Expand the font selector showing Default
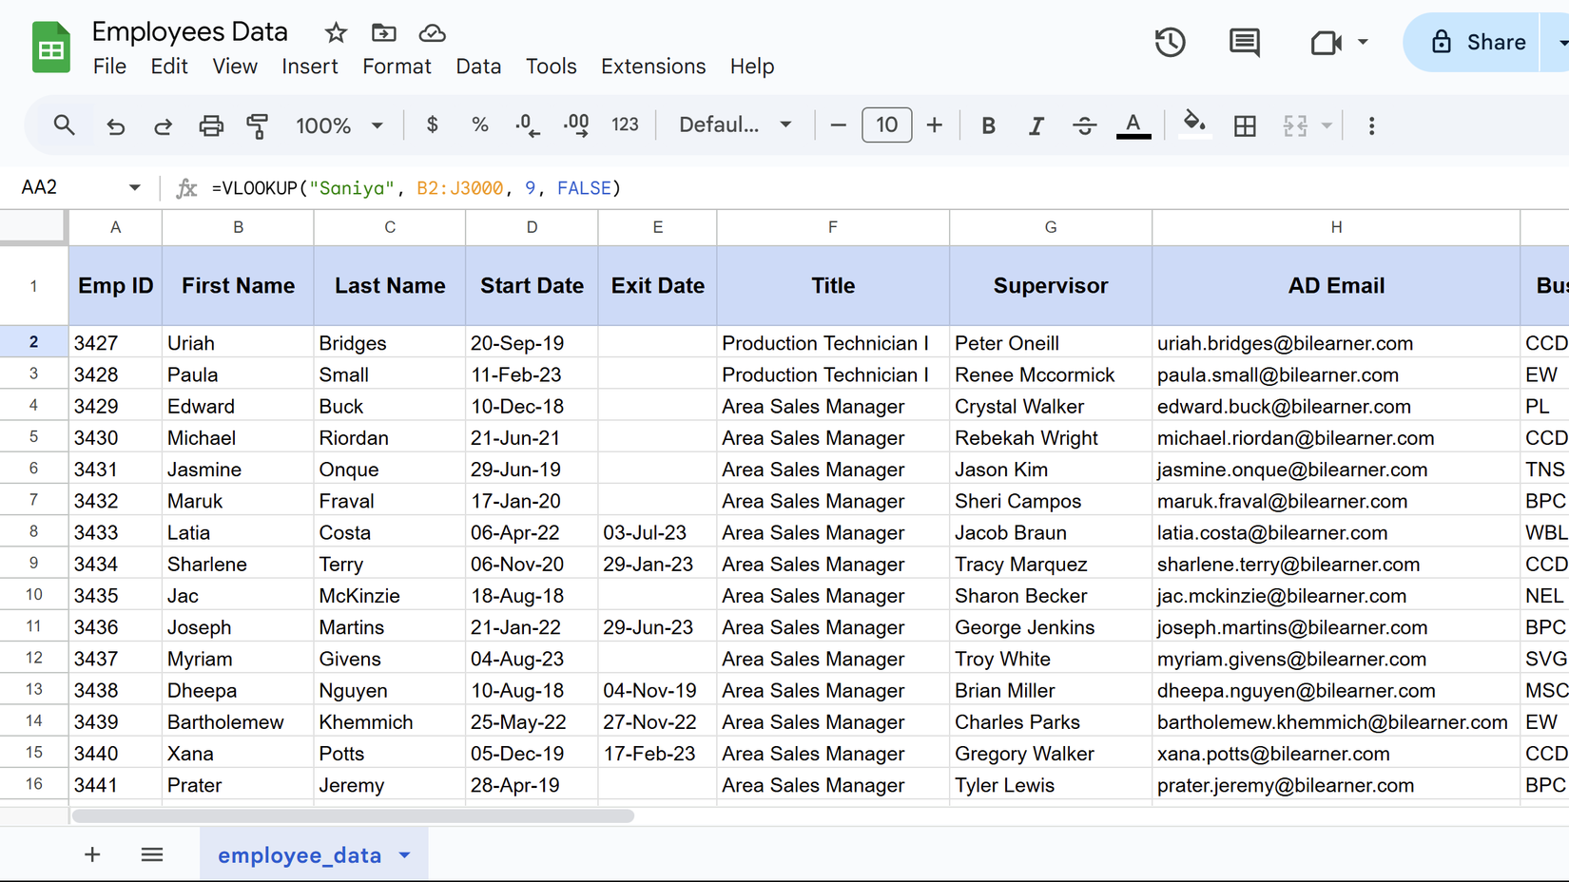The image size is (1569, 882). (x=734, y=125)
